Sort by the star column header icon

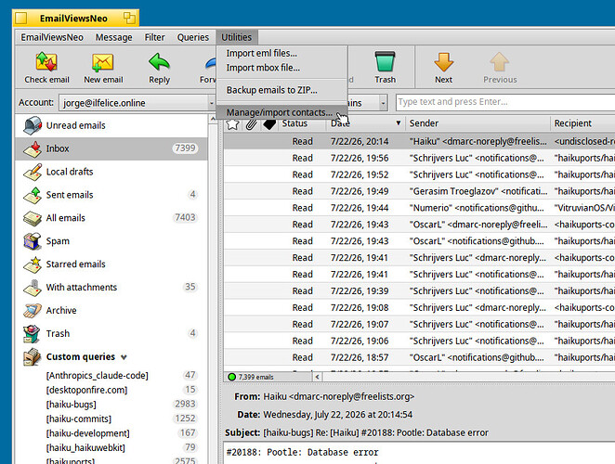(x=232, y=124)
